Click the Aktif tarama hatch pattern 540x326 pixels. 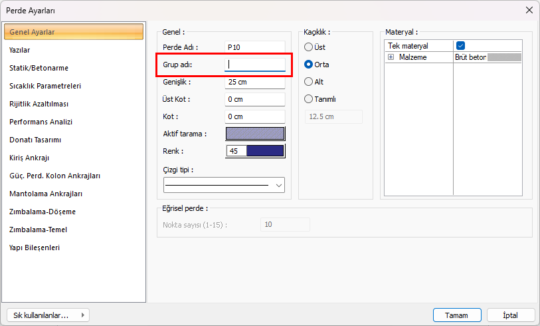pyautogui.click(x=255, y=134)
